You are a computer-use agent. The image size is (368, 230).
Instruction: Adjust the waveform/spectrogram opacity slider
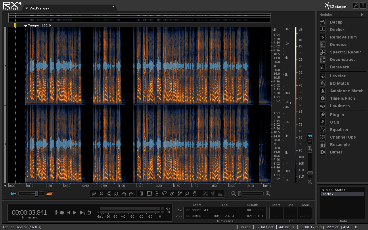37,194
